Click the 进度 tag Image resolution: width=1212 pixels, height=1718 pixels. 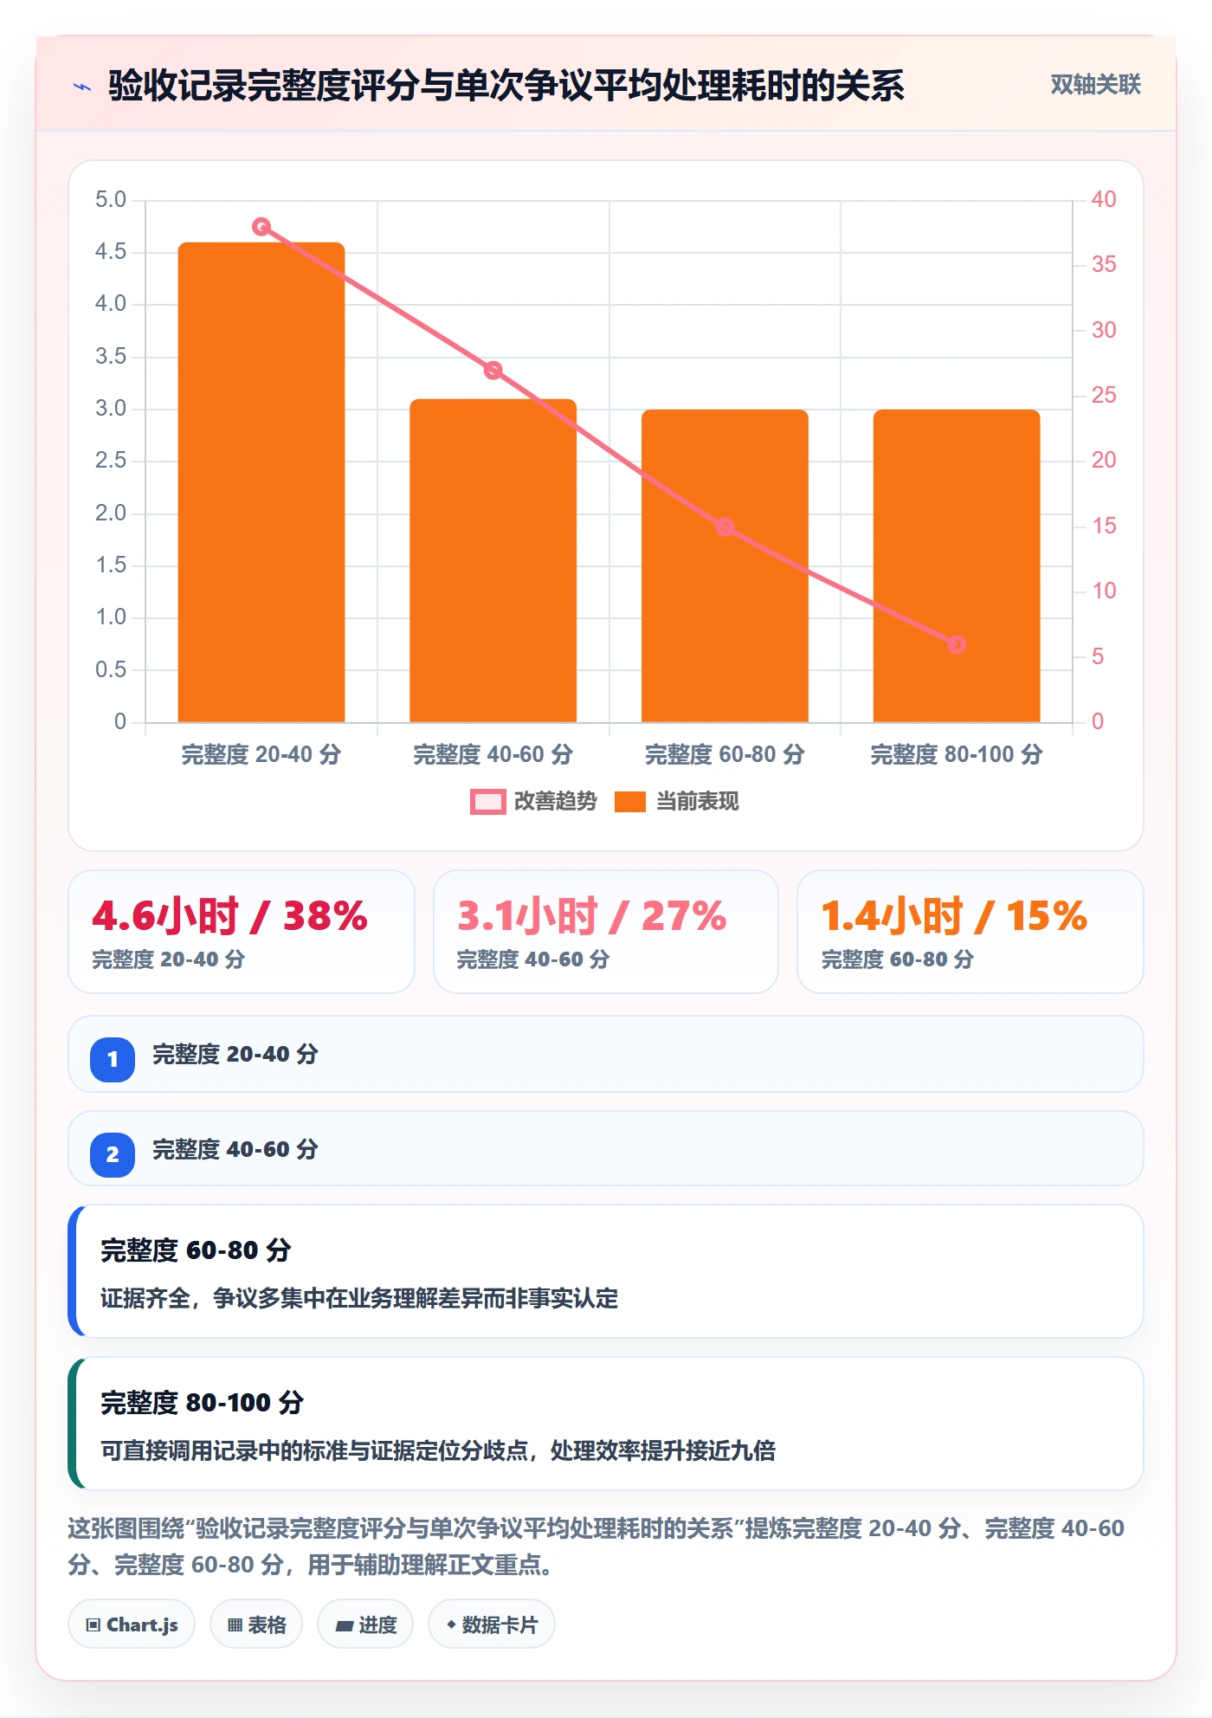point(365,1624)
